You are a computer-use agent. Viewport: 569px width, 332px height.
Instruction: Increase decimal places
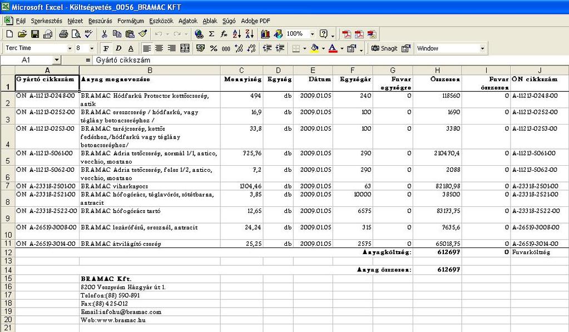[239, 48]
